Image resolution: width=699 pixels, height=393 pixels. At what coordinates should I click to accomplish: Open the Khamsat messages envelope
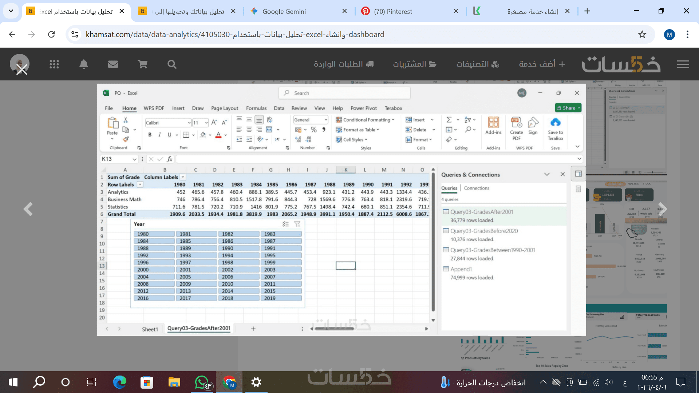point(113,64)
